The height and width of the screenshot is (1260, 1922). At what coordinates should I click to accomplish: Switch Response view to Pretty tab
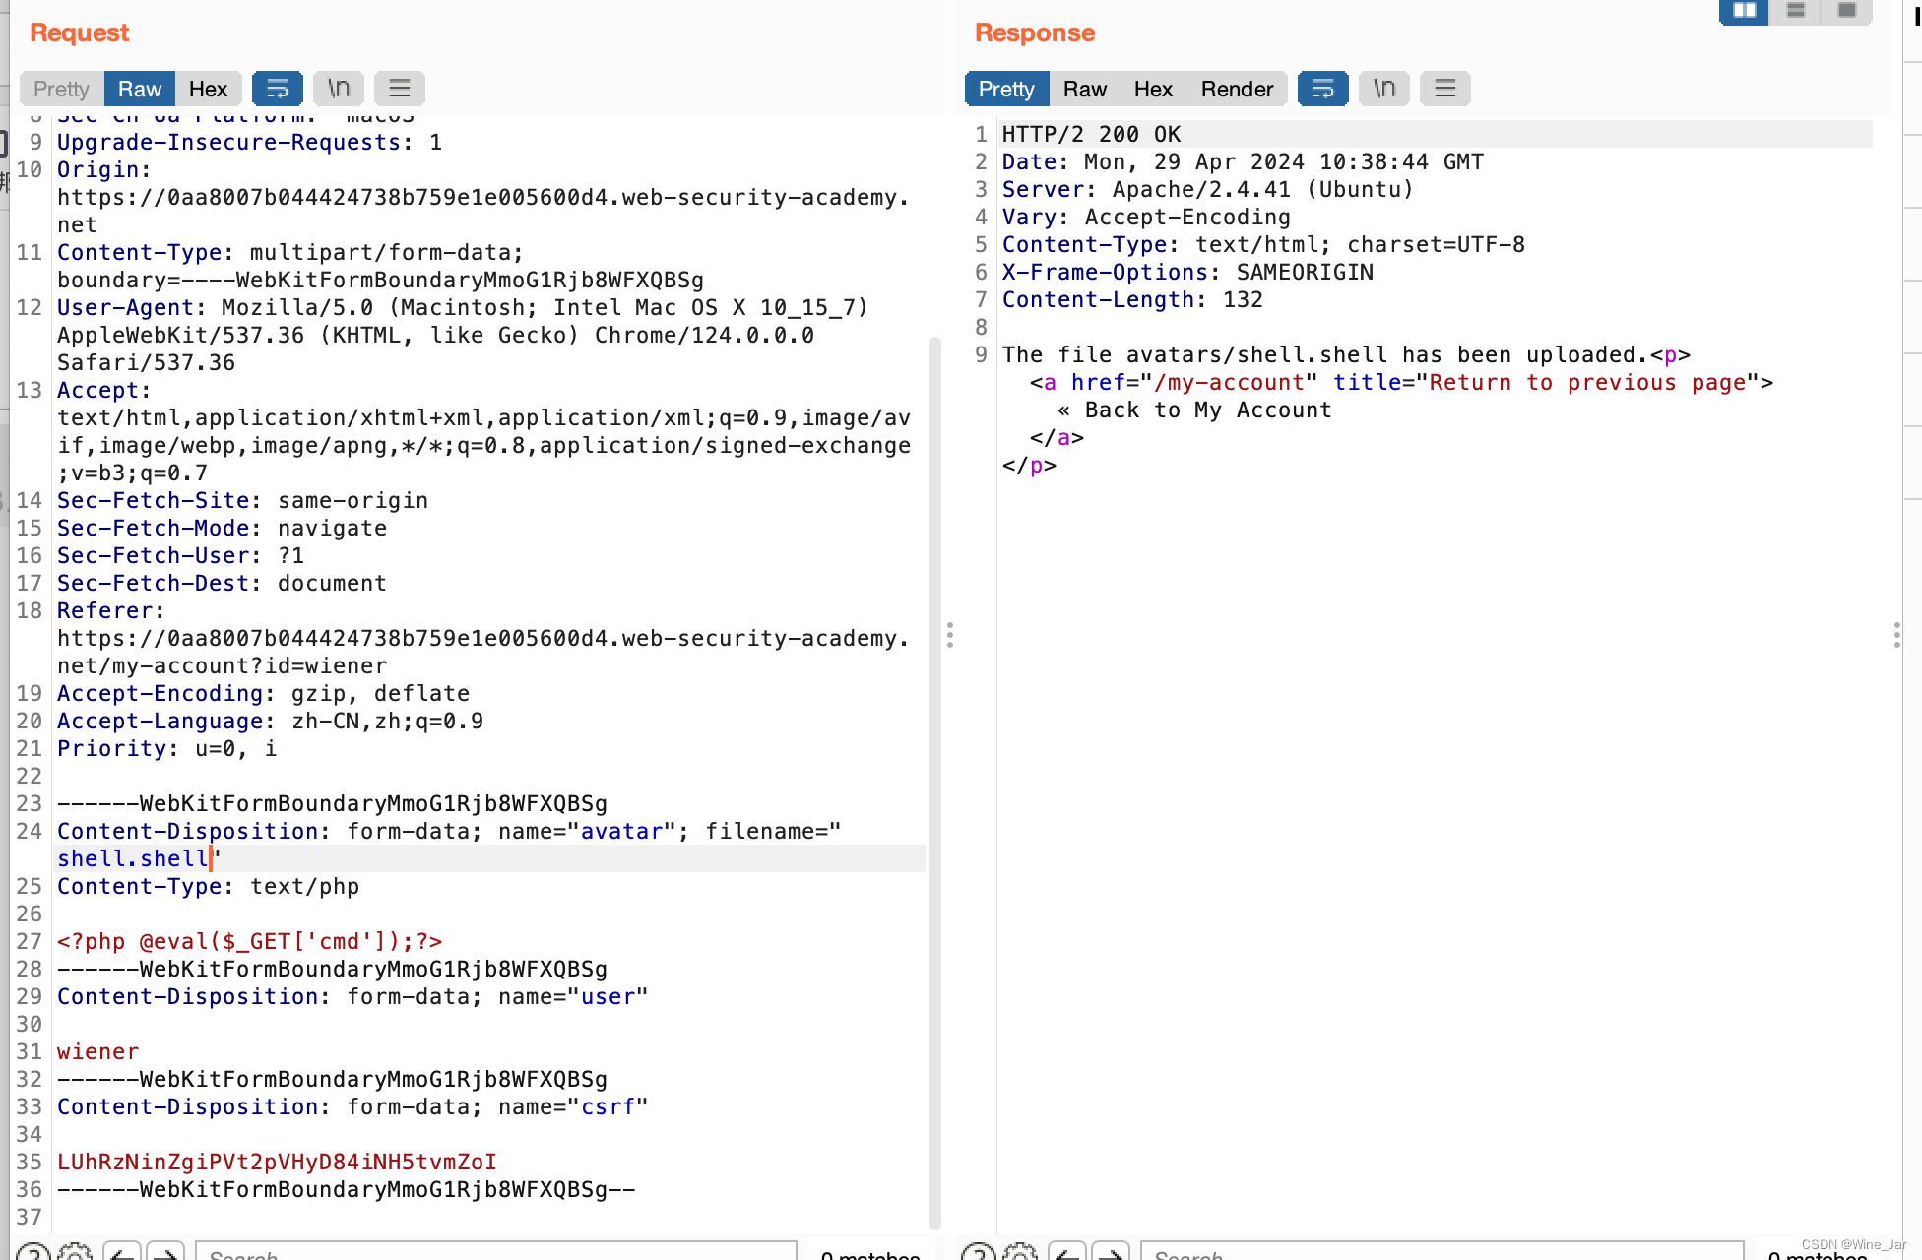click(x=1006, y=89)
